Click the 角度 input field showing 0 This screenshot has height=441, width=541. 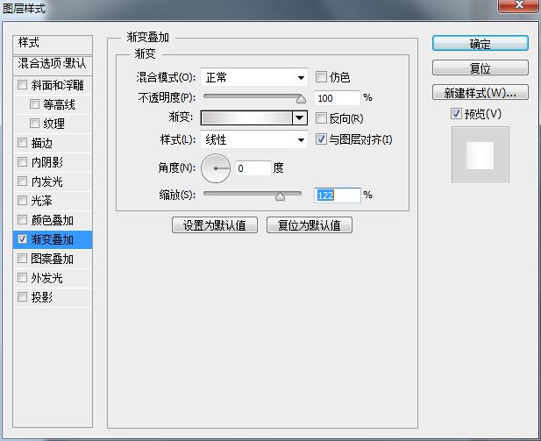tap(253, 168)
